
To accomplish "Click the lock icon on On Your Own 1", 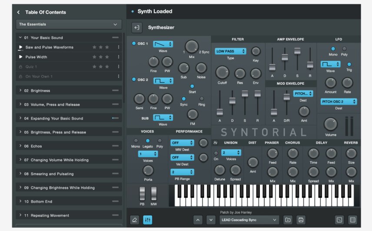I will tap(20, 76).
